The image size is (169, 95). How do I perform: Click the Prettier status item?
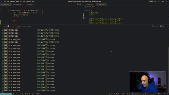(160, 94)
